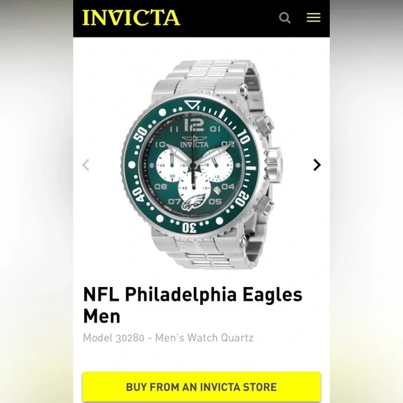403x403 pixels.
Task: Click the lower chronograph pusher
Action: coord(264,205)
